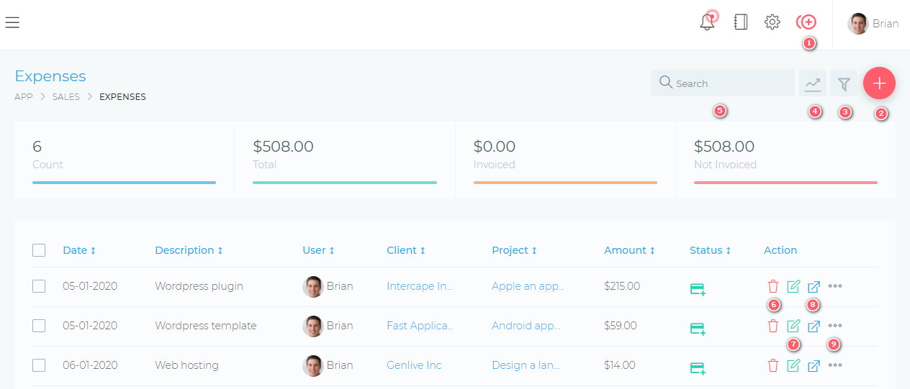Check the Web hosting row checkbox

pyautogui.click(x=39, y=365)
